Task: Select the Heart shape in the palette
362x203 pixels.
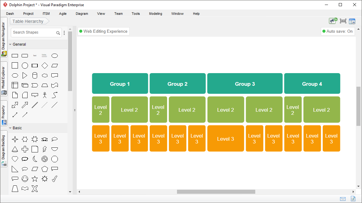Action: coord(15,159)
